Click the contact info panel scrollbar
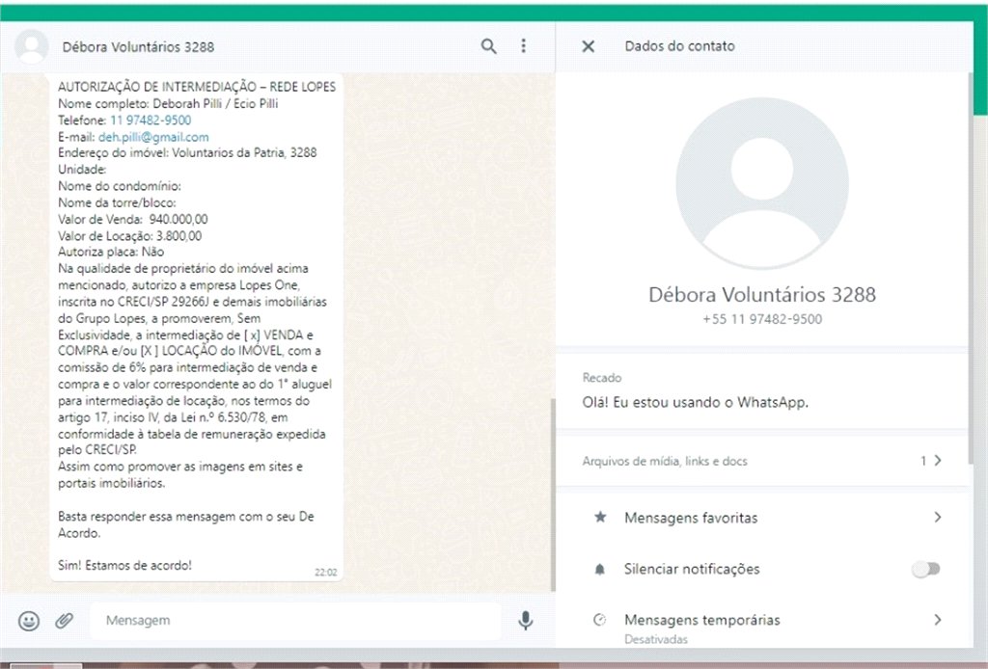The height and width of the screenshot is (669, 988). tap(971, 268)
